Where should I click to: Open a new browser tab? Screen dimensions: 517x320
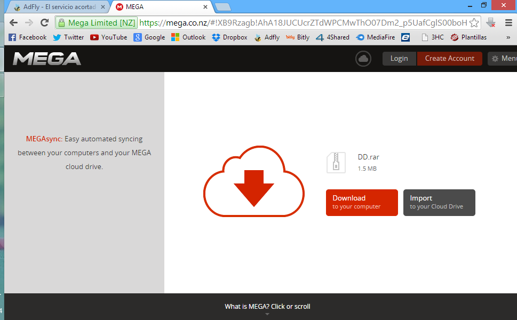pyautogui.click(x=223, y=7)
